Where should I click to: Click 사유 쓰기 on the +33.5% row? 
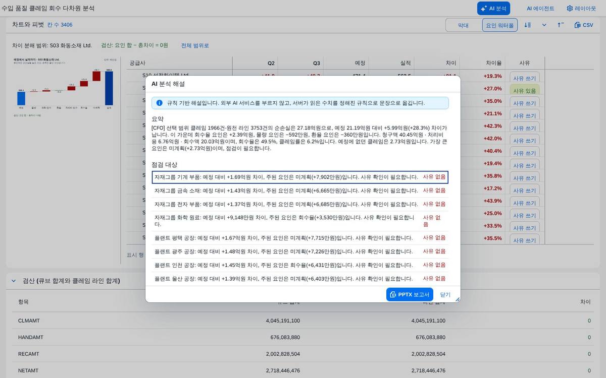coord(525,228)
